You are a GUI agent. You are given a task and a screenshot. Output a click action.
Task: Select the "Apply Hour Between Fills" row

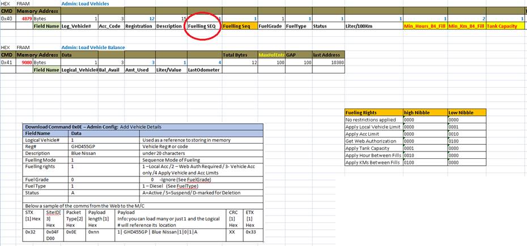pyautogui.click(x=373, y=156)
